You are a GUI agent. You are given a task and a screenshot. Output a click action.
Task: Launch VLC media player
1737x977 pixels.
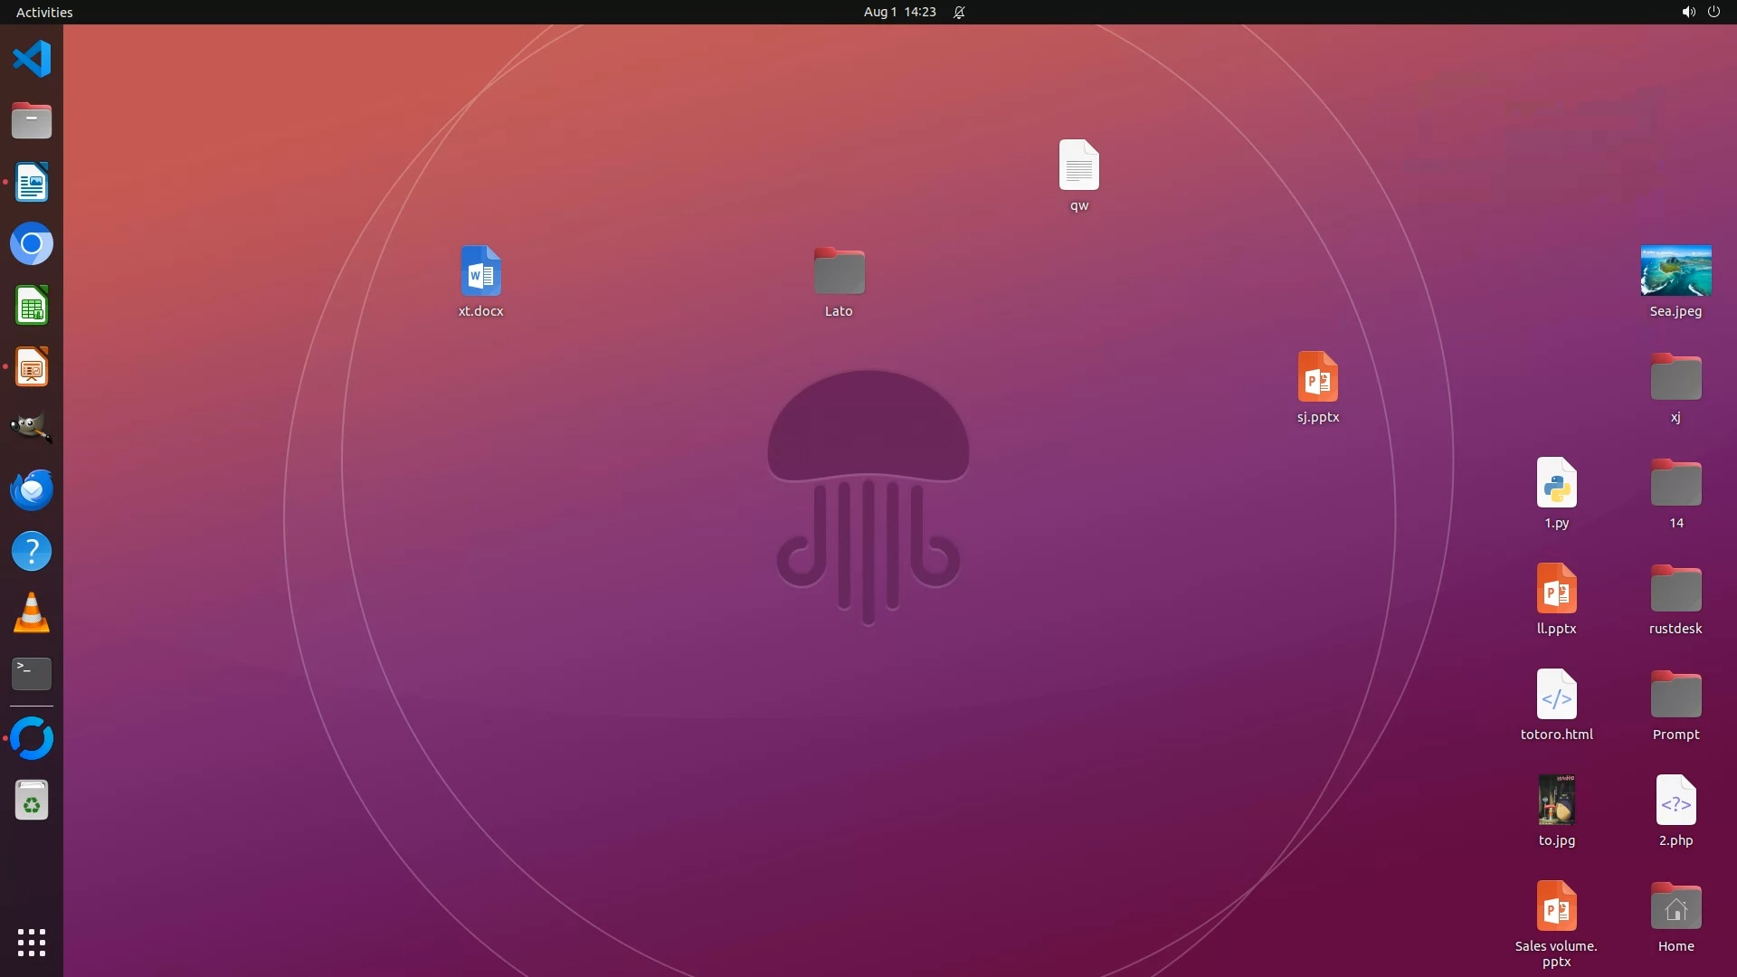click(32, 613)
